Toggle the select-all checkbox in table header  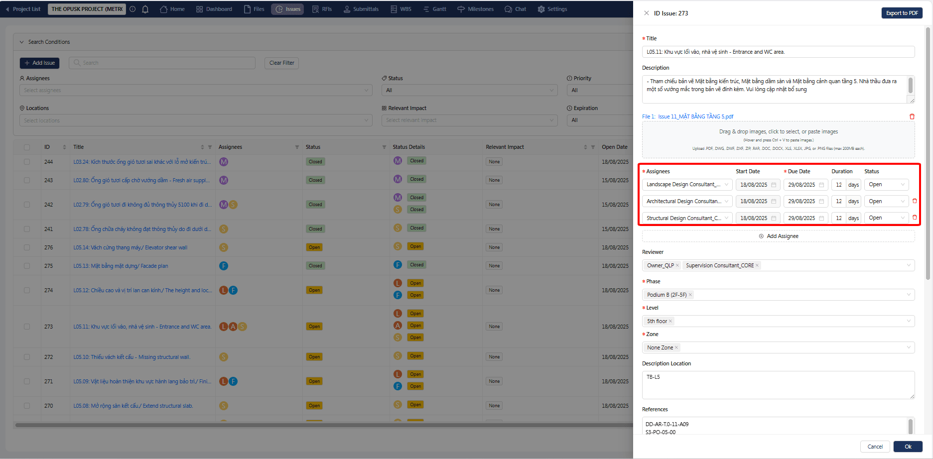click(x=27, y=147)
